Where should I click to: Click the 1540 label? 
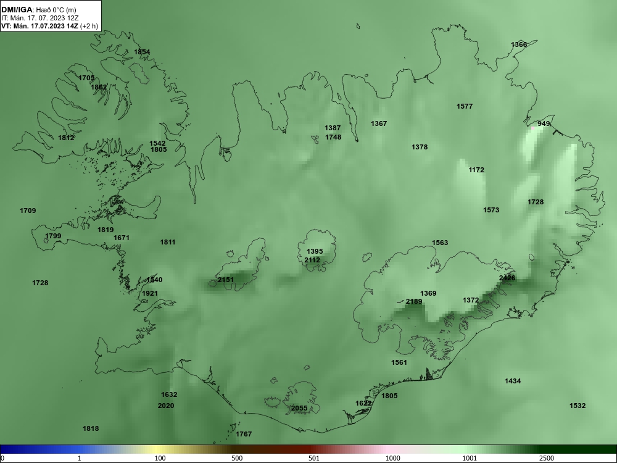[x=154, y=280]
